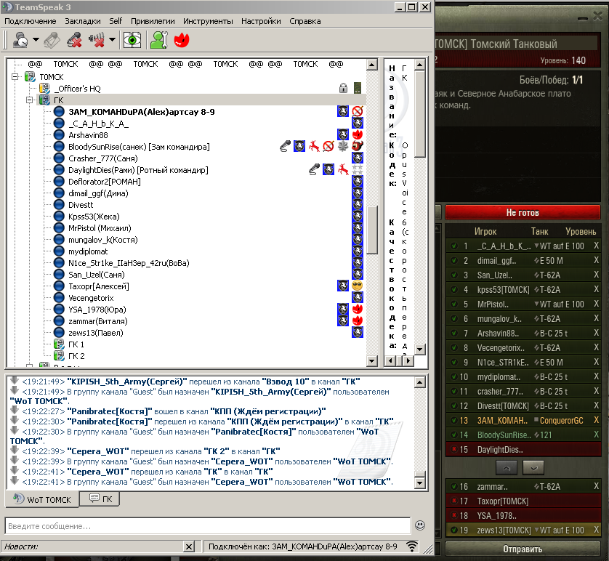The width and height of the screenshot is (609, 561).
Task: Click microphone icon on DaylightDies row
Action: pyautogui.click(x=314, y=169)
